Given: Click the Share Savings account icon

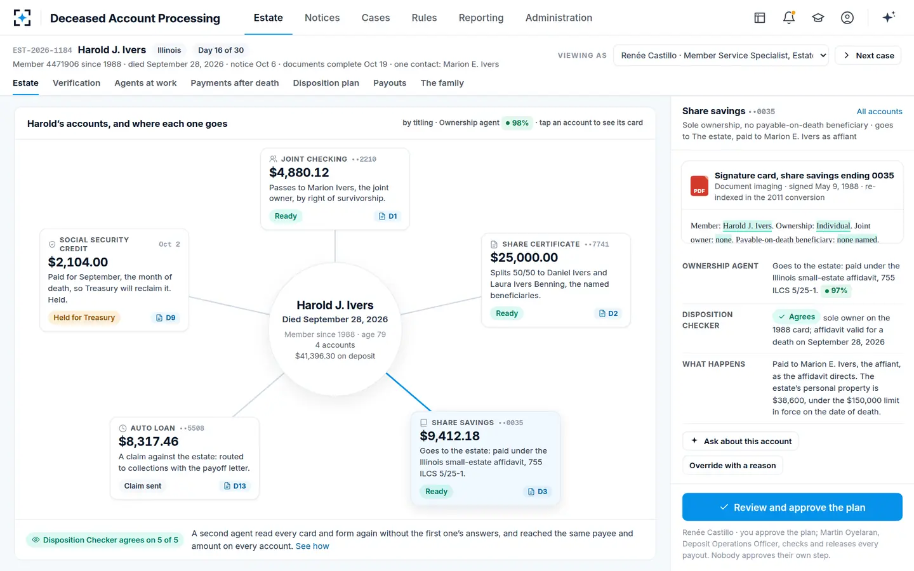Looking at the screenshot, I should [424, 423].
